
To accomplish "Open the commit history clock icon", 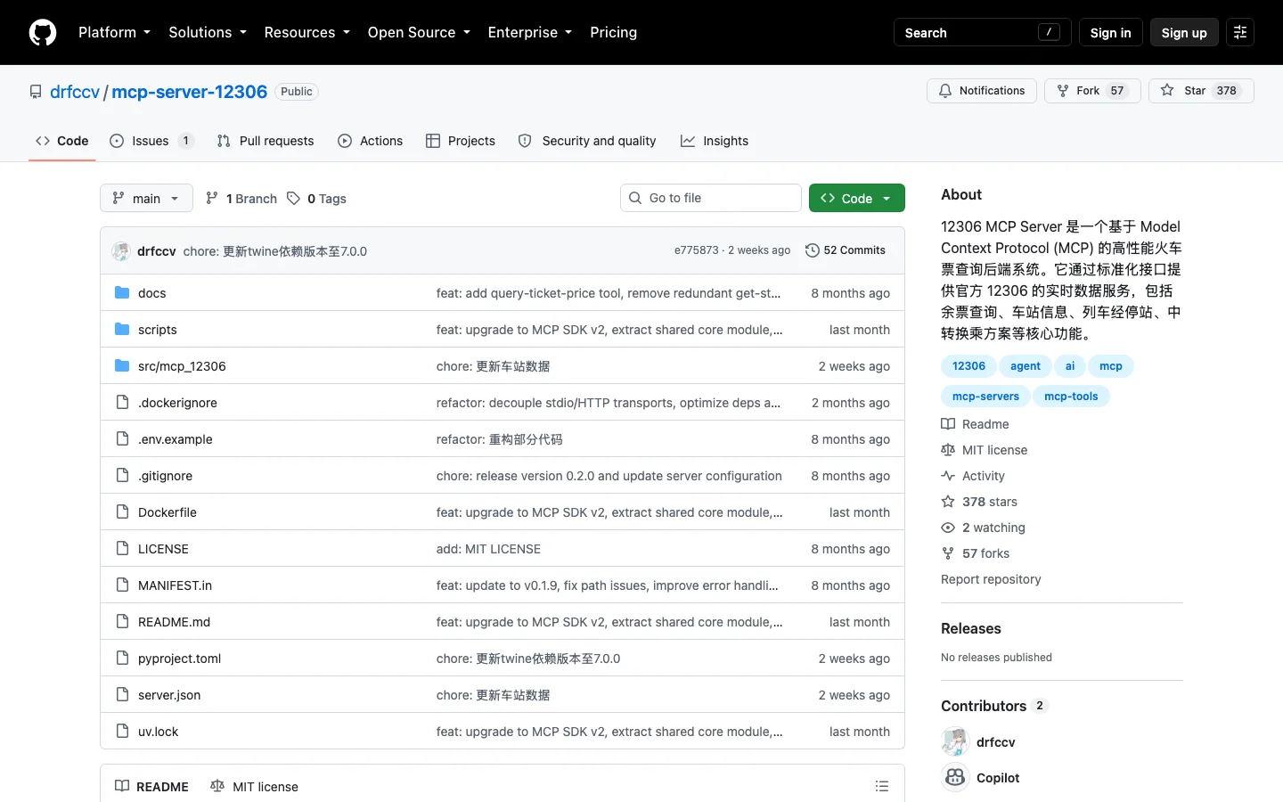I will tap(812, 250).
